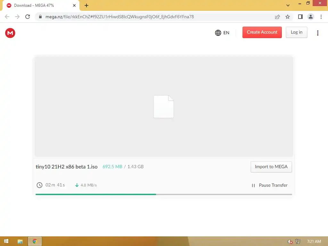Click the 692.5 MB downloaded amount
The width and height of the screenshot is (328, 246).
[112, 167]
